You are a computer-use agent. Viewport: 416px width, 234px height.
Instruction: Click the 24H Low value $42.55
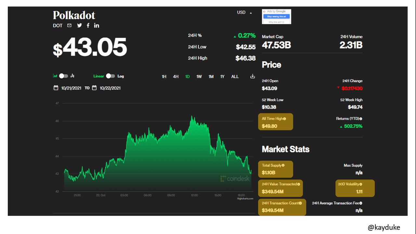coord(246,47)
